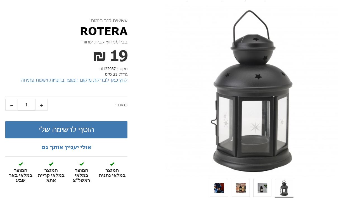Click the green checkmark for קריית אתא stock

tap(51, 164)
